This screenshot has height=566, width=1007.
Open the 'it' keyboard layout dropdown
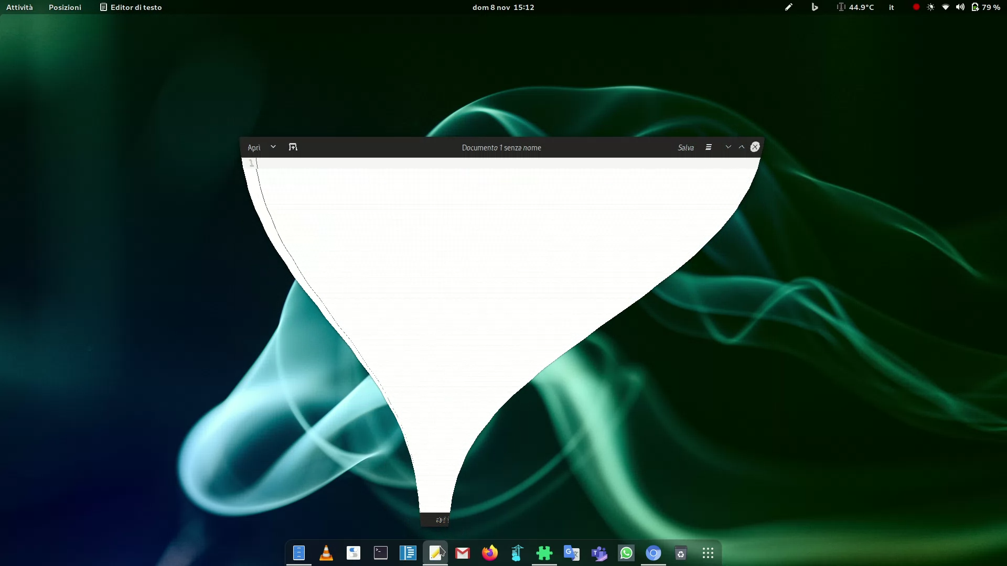[891, 7]
